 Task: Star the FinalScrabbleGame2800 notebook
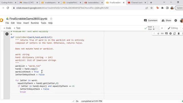[x=51, y=19]
